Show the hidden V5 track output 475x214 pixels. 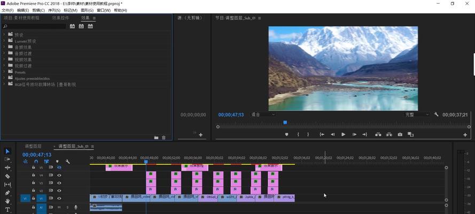pyautogui.click(x=59, y=167)
